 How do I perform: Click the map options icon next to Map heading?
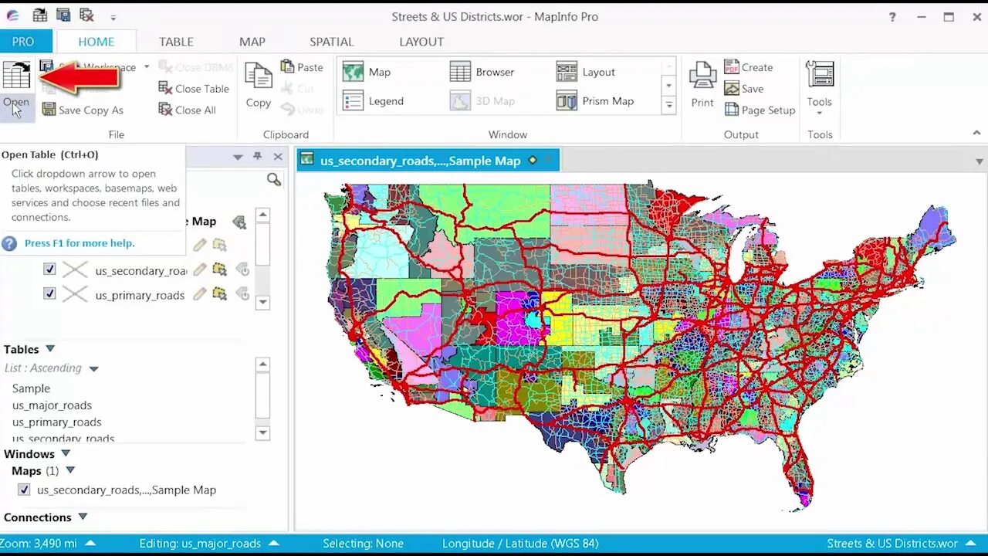[239, 222]
